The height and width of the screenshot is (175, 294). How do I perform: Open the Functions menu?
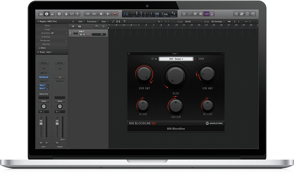(x=93, y=22)
